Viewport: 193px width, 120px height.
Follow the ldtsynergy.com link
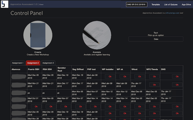point(172,13)
